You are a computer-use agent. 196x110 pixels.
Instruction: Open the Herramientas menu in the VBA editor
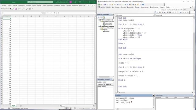click(145, 7)
